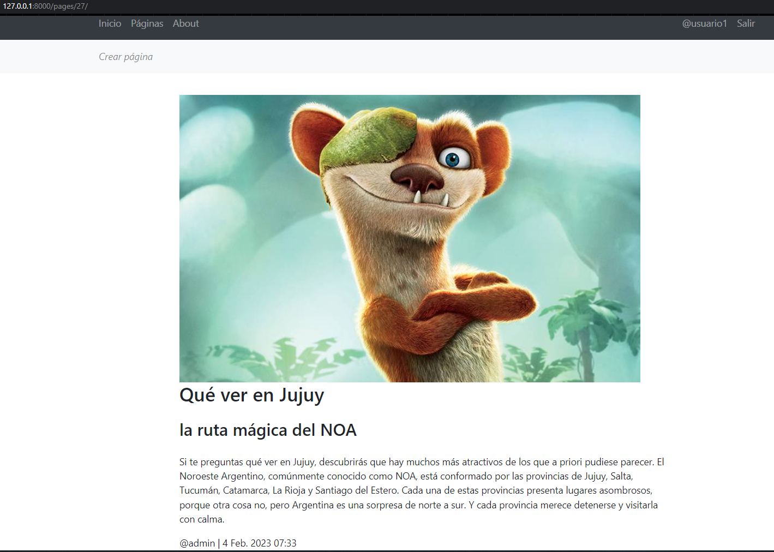Click the browser URL address 127.0.0.1:8000/pages/27/

45,7
